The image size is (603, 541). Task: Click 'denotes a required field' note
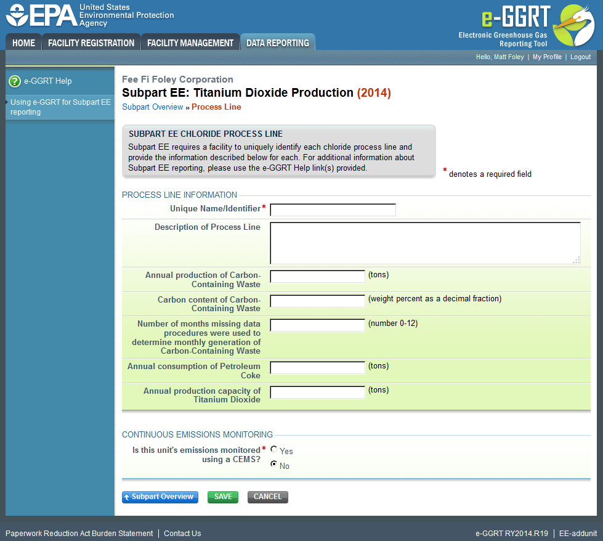tap(490, 174)
